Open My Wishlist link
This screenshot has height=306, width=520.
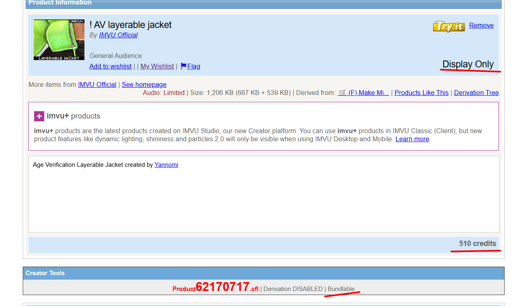[157, 66]
